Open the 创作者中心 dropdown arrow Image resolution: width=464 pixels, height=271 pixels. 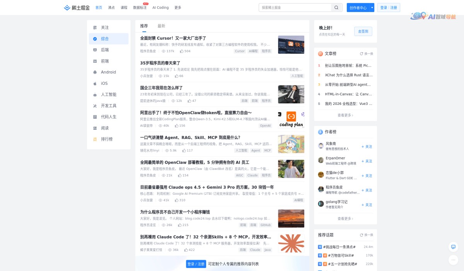click(372, 7)
